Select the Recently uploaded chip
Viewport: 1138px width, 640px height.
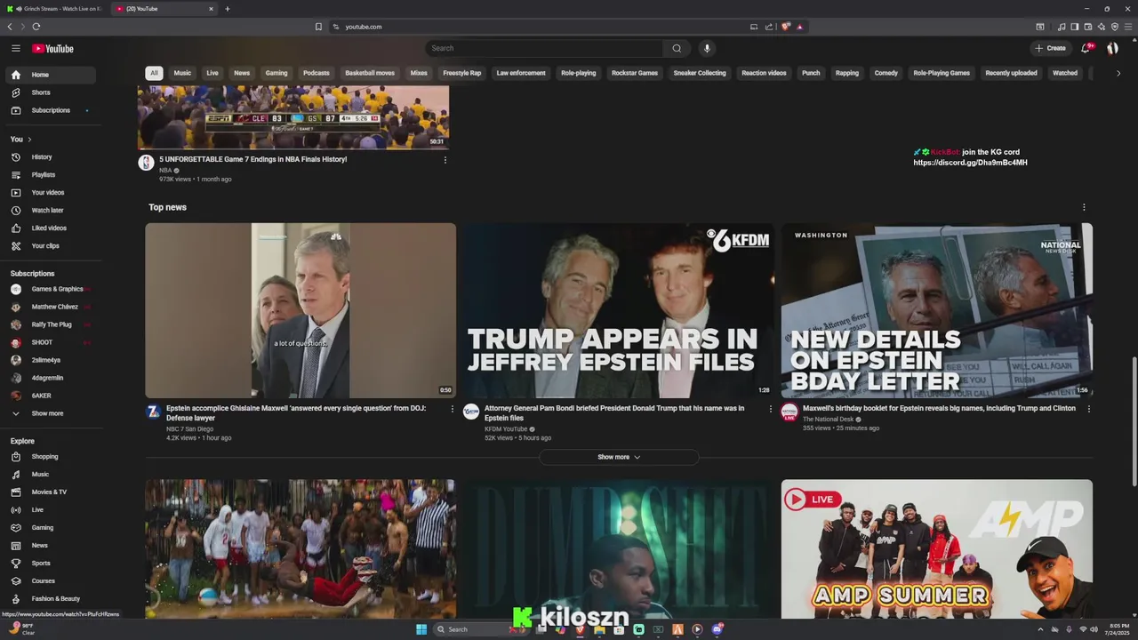coord(1012,73)
